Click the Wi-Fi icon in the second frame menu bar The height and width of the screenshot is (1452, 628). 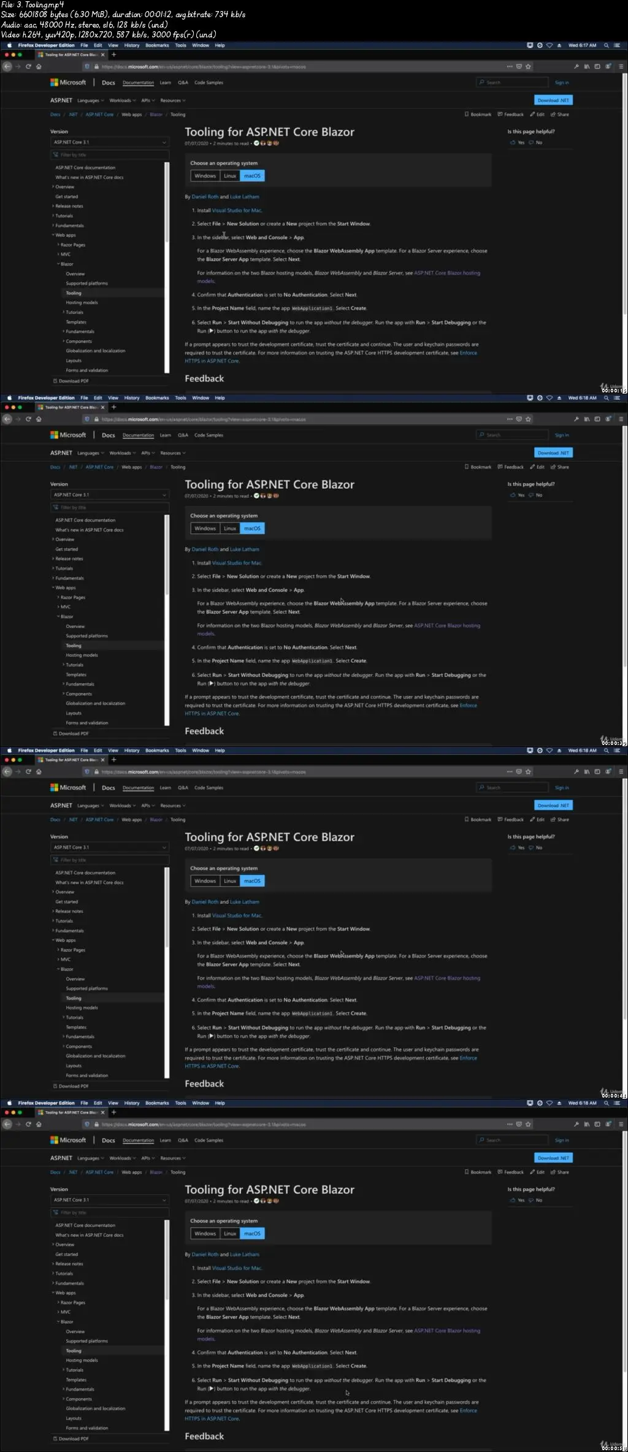tap(549, 398)
